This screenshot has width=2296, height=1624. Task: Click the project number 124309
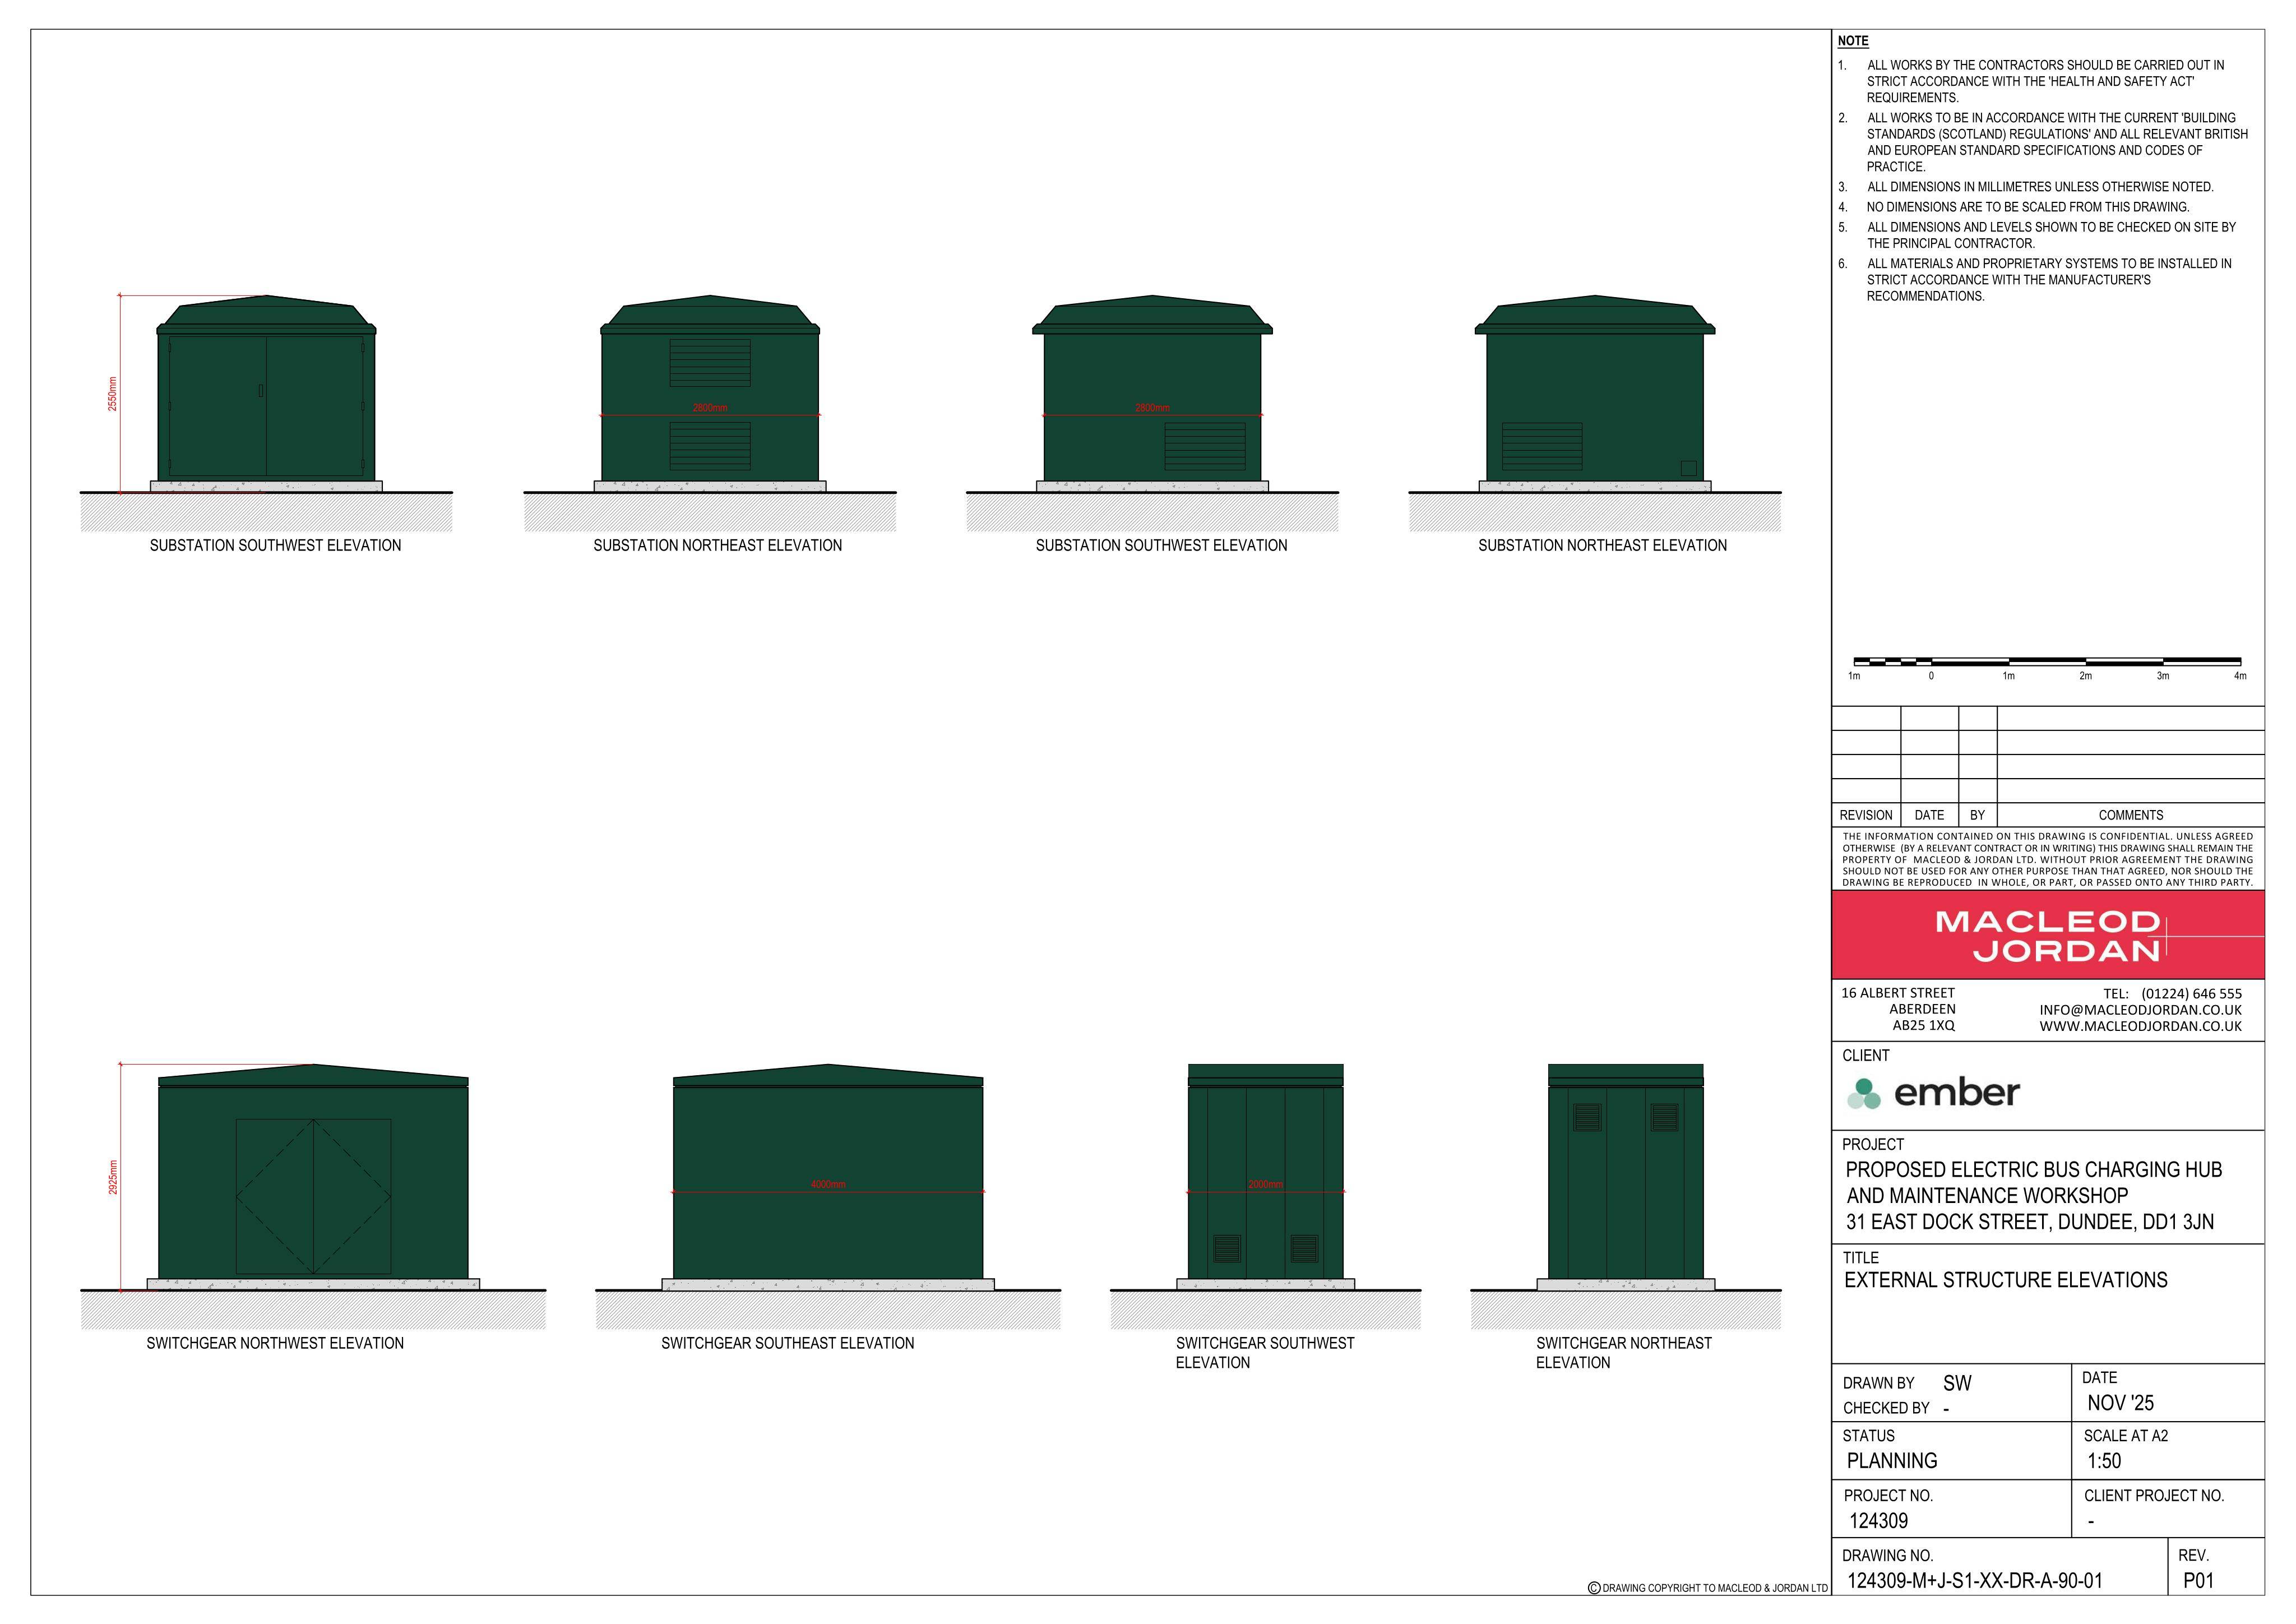1878,1521
